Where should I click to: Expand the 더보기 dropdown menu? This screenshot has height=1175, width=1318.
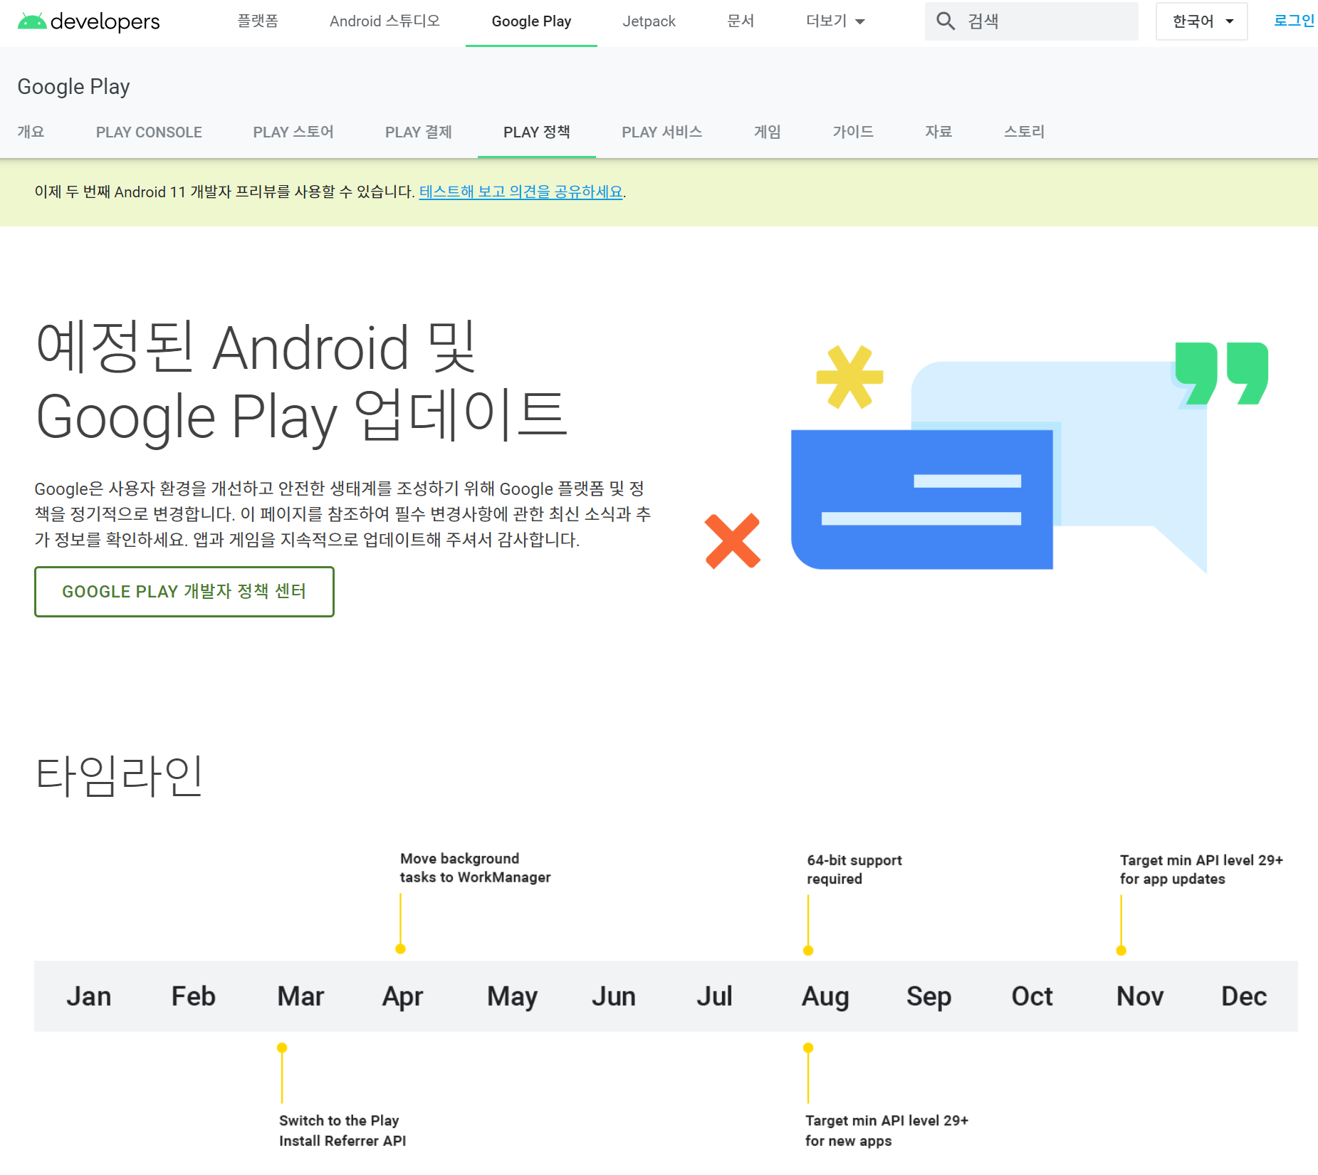[x=835, y=21]
